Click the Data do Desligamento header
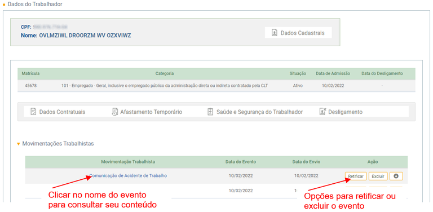 [x=382, y=73]
